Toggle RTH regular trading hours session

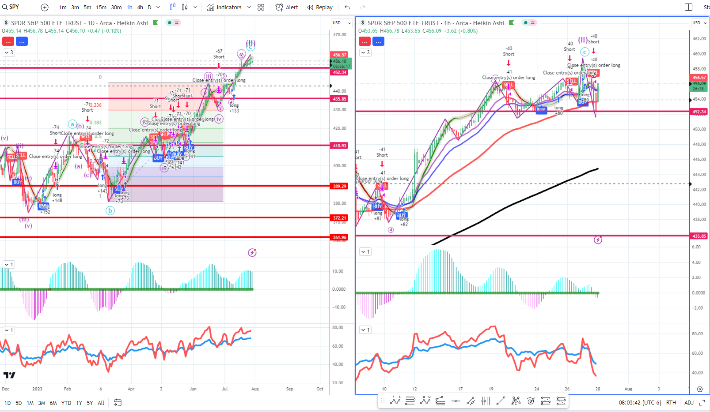[671, 402]
